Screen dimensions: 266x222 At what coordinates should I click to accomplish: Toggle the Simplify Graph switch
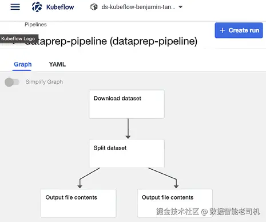click(12, 82)
